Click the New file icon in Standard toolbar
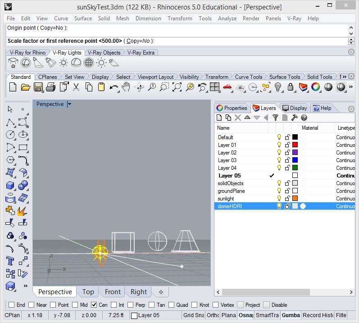The width and height of the screenshot is (359, 323). 13,87
